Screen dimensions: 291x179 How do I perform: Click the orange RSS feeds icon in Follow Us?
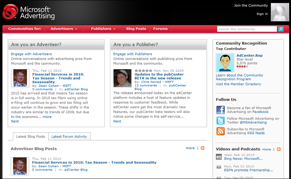click(x=221, y=131)
